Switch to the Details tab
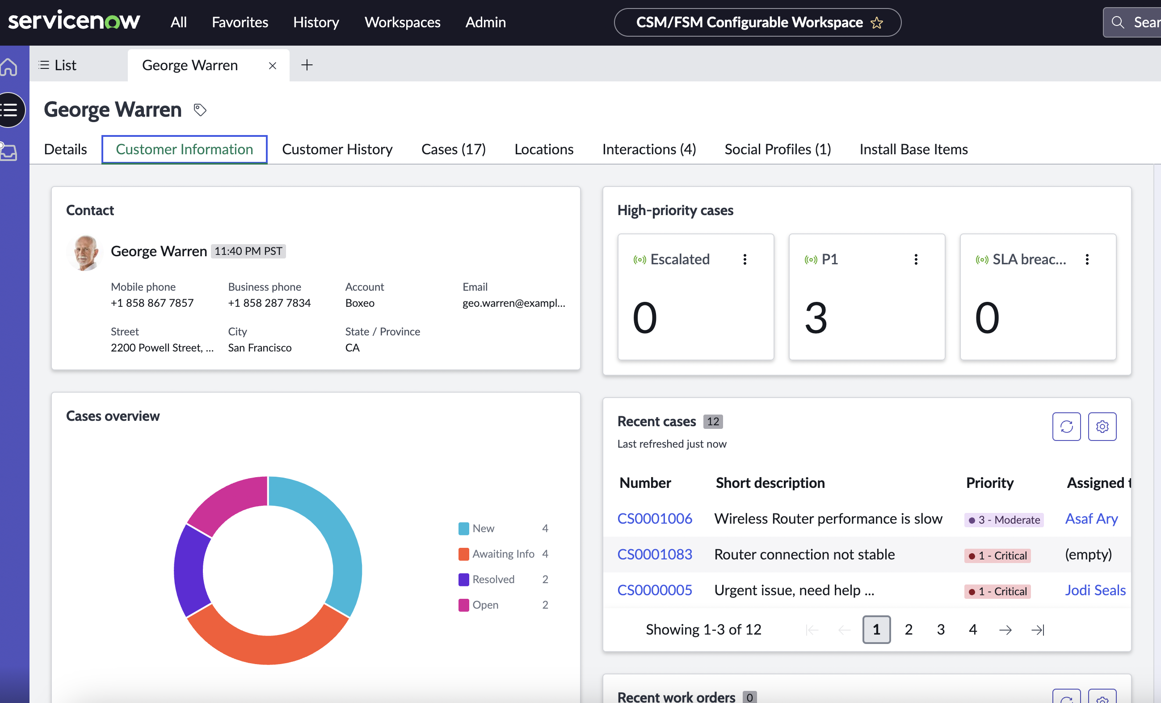Screen dimensions: 1161x703 pos(66,149)
